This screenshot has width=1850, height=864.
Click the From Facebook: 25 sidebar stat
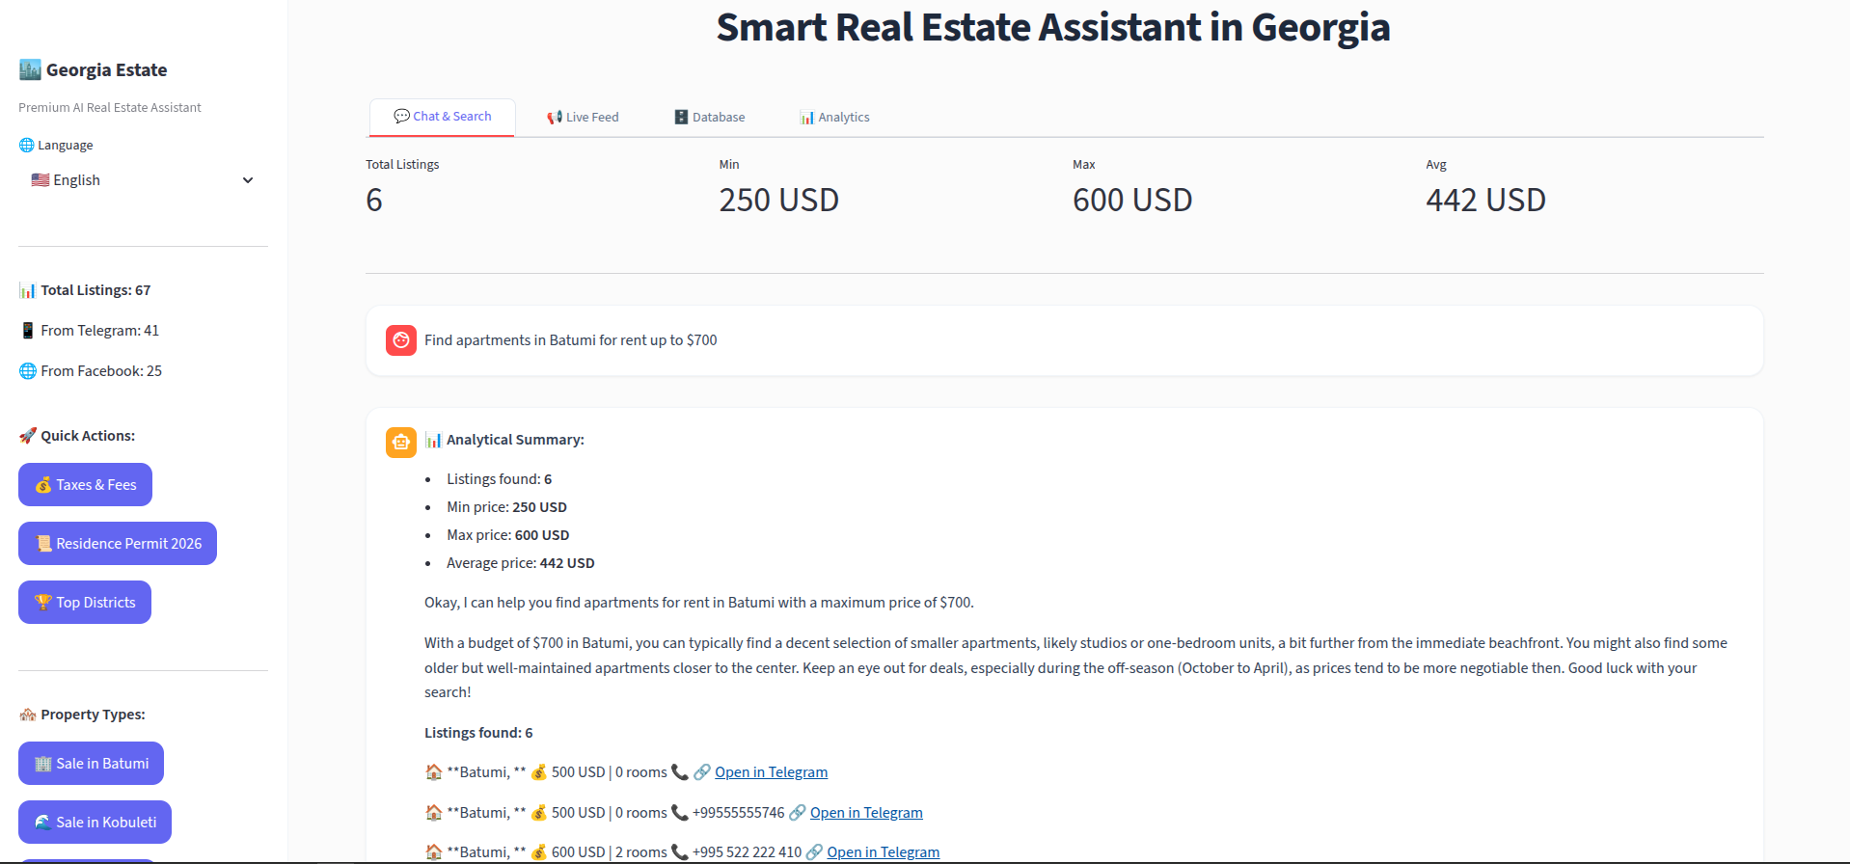pos(91,371)
